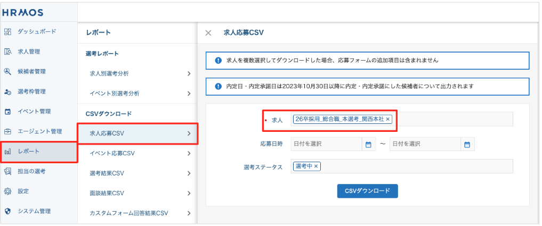Screen dimensions: 542x226
Task: Click the 選考枠管理 sidebar icon
Action: pyautogui.click(x=7, y=91)
